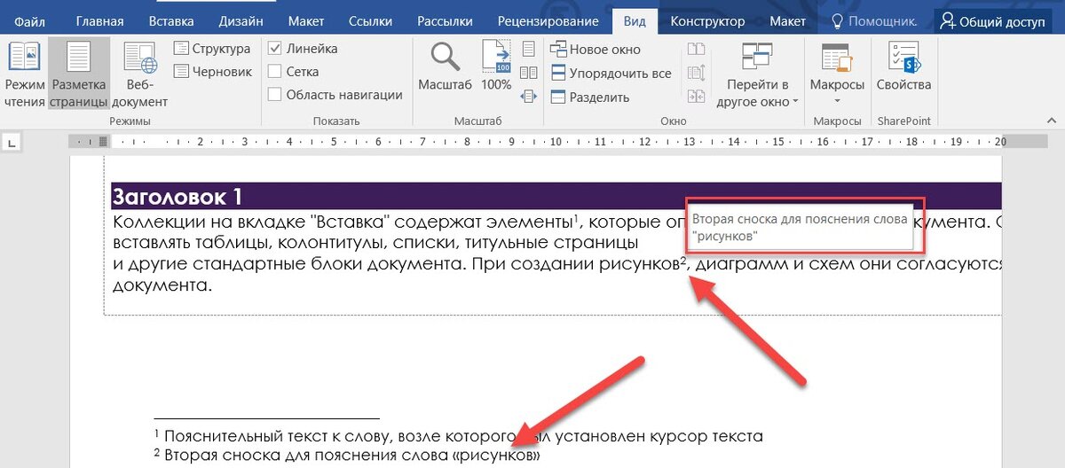1065x468 pixels.
Task: Click footnote text Вторая сноска at page bottom
Action: (x=346, y=456)
